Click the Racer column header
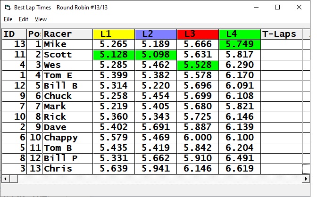334x197 pixels. (67, 34)
